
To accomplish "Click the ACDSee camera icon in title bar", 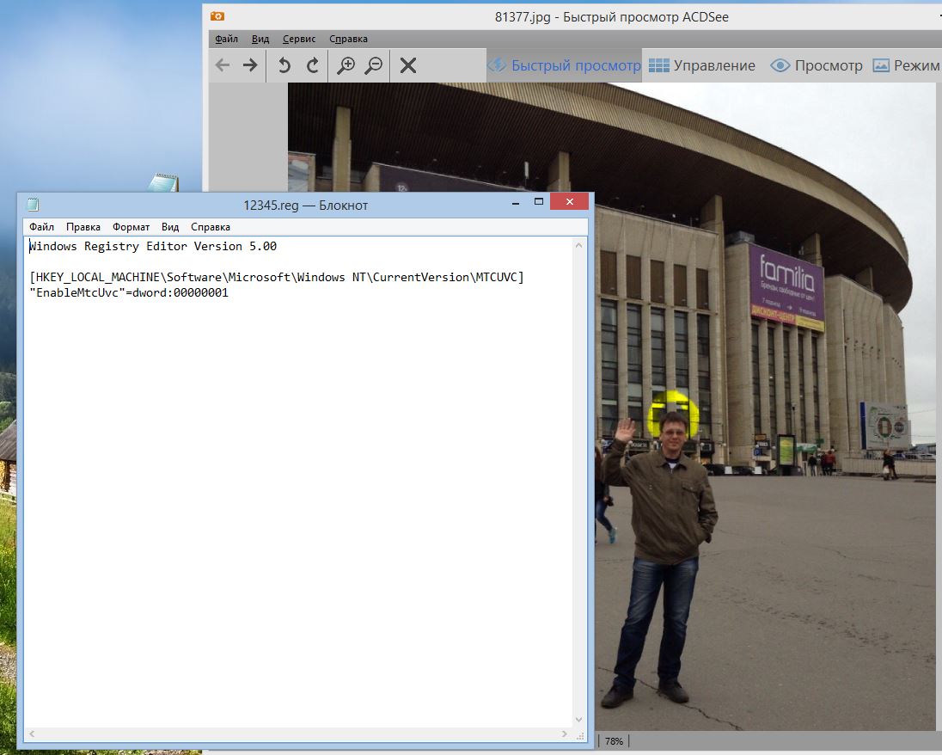I will (x=217, y=16).
